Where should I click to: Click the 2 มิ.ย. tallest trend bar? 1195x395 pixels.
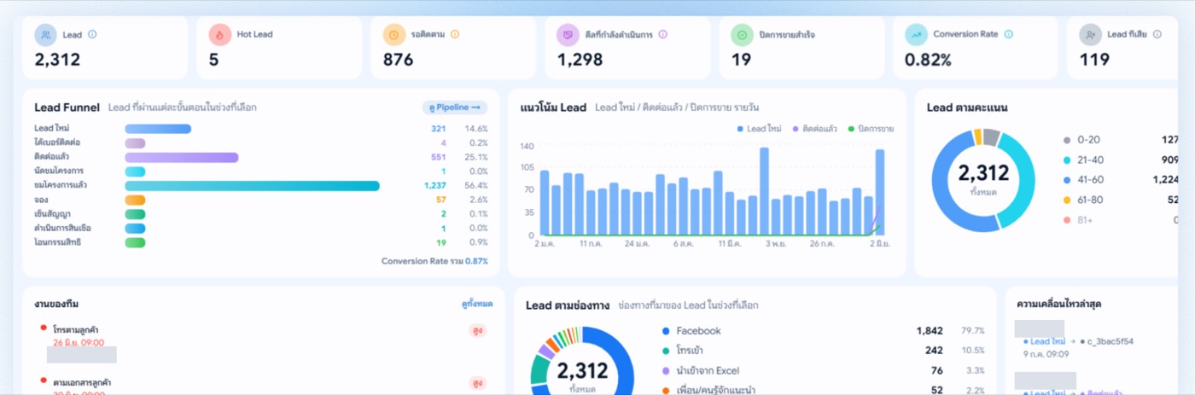pyautogui.click(x=879, y=192)
